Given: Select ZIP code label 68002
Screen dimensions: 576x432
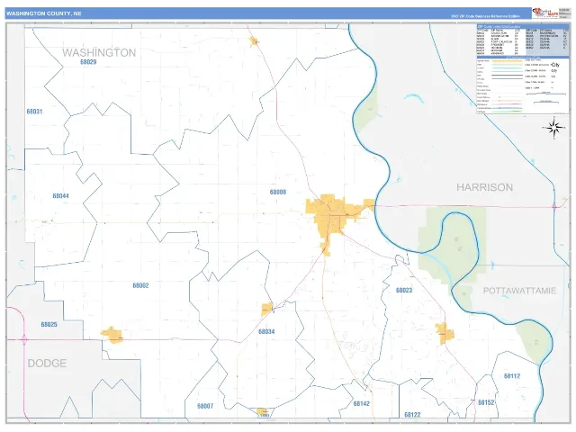Looking at the screenshot, I should click(x=140, y=285).
